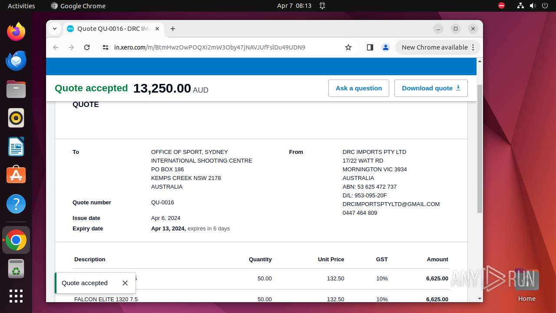Click the red do-not-disturb tray icon
The width and height of the screenshot is (556, 313).
click(x=502, y=6)
